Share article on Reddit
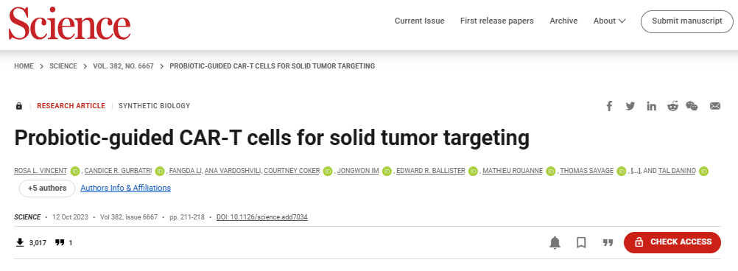738x271 pixels. click(x=672, y=106)
